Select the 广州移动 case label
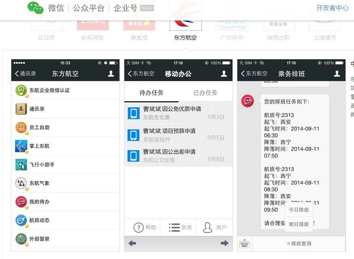354x259 pixels. (x=232, y=38)
